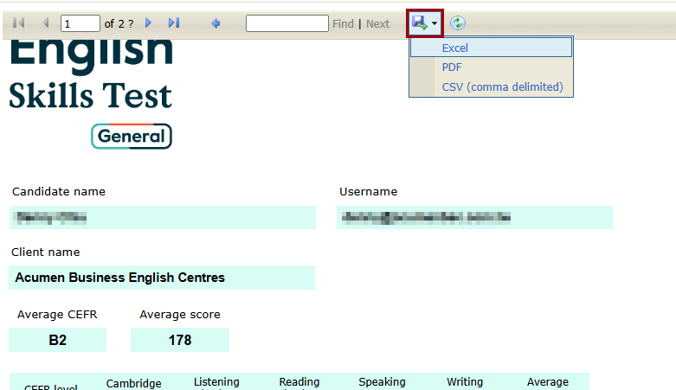Screen dimensions: 676x390
Task: Click the blurred Candidate name field
Action: pyautogui.click(x=162, y=218)
